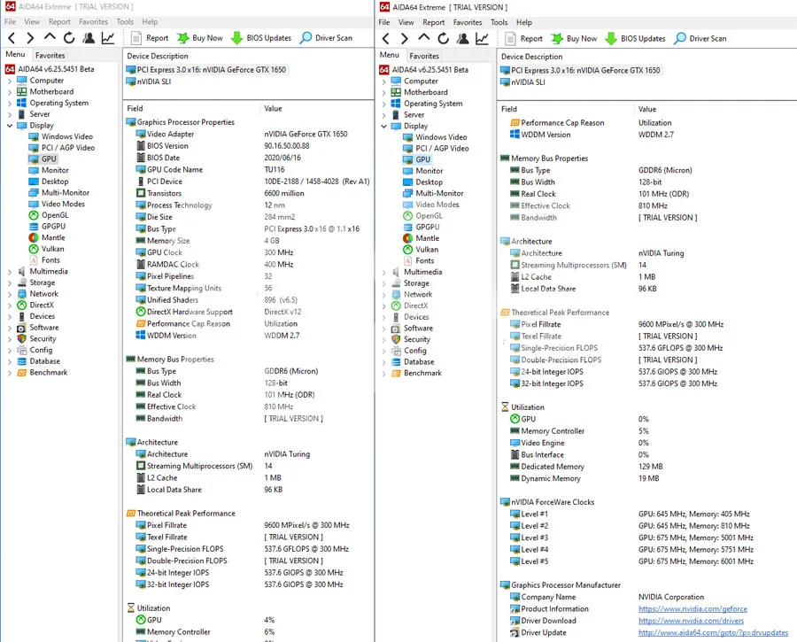Viewport: 797px width, 642px height.
Task: Click the Refresh icon in left window toolbar
Action: click(x=69, y=37)
